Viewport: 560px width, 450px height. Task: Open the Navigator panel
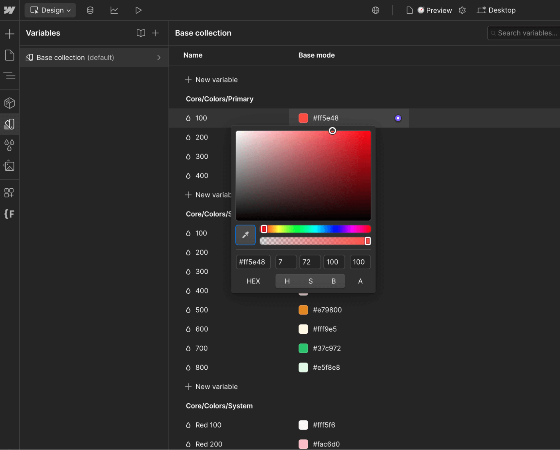[x=10, y=76]
